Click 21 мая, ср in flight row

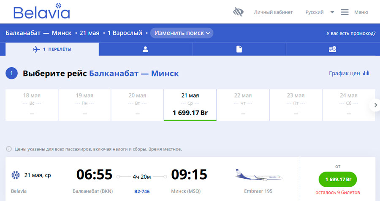(38, 175)
